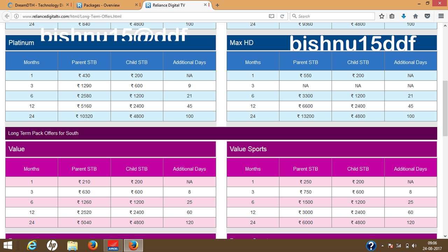Screen dimensions: 448x252
Task: Select the ₹ 10320 Platinum price cell
Action: 84,116
